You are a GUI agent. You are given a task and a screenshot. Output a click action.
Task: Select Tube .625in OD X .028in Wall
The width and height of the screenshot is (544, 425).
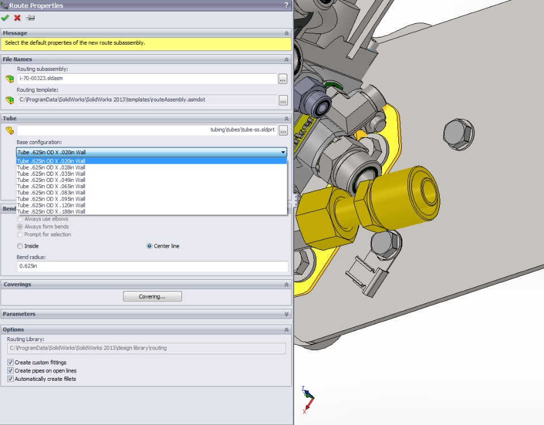click(x=152, y=167)
